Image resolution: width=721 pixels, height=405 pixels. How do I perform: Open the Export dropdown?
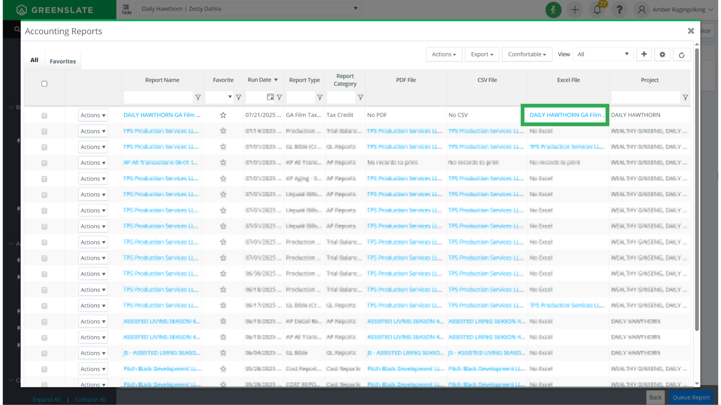point(482,54)
